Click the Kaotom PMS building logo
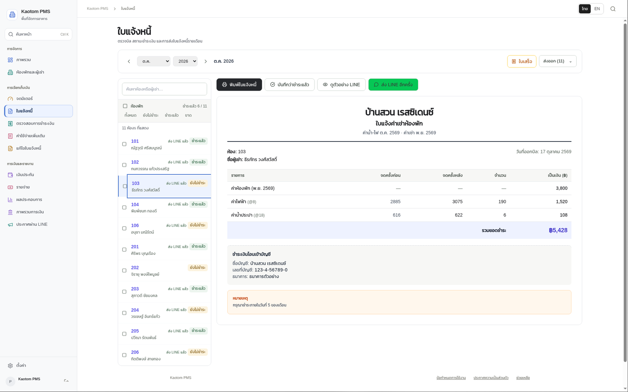The width and height of the screenshot is (628, 392). coord(12,15)
